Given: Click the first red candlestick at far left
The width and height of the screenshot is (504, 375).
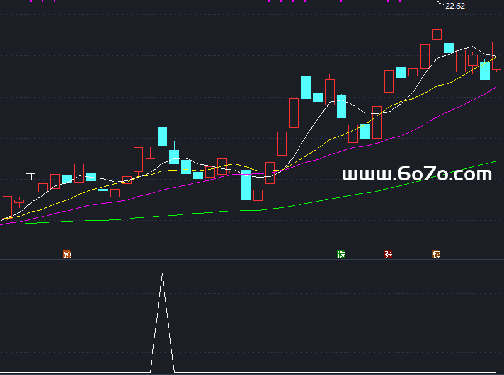Looking at the screenshot, I should click(x=7, y=207).
